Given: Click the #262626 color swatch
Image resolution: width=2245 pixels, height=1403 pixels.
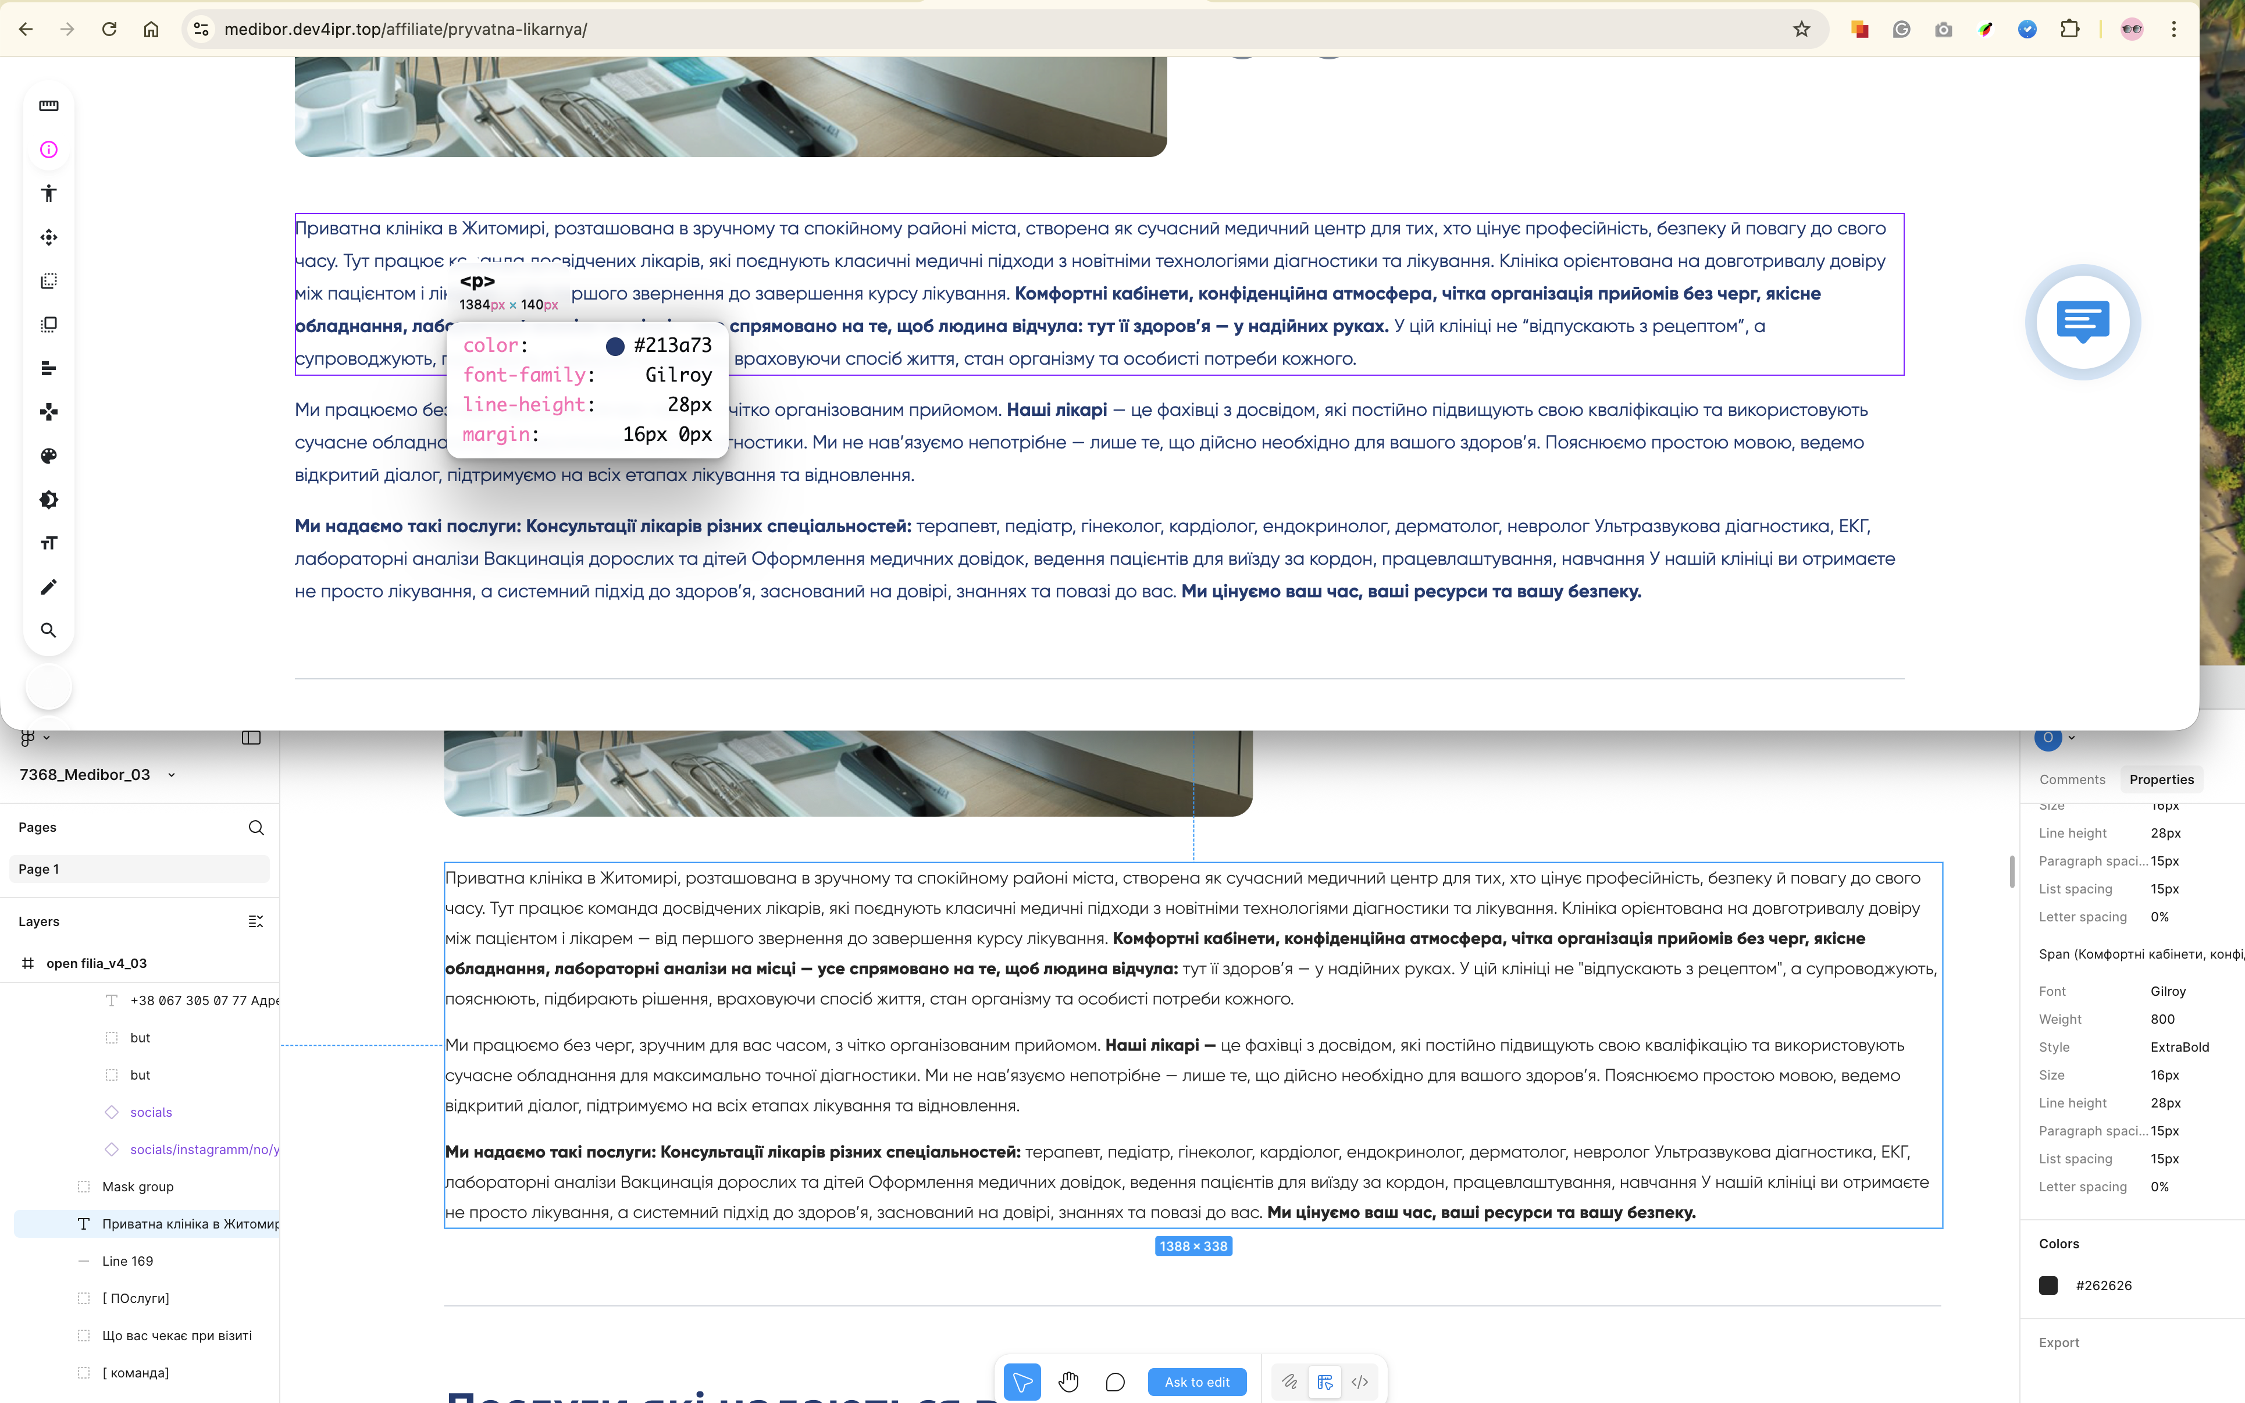Looking at the screenshot, I should click(x=2048, y=1285).
